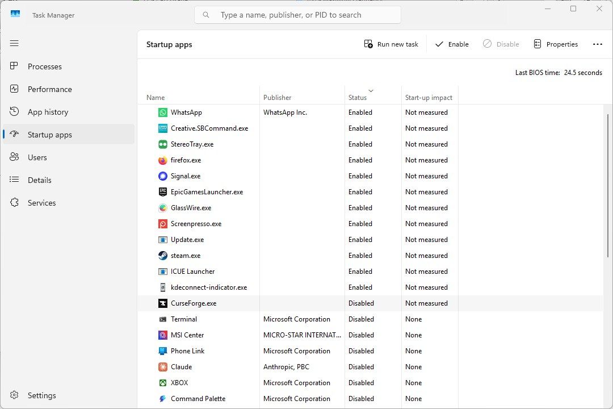This screenshot has width=613, height=409.
Task: Open the Processes page
Action: click(69, 66)
